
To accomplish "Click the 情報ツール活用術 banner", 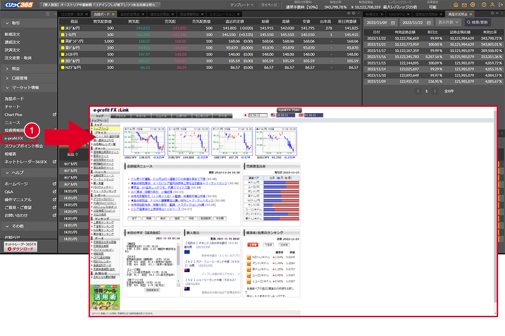I will pyautogui.click(x=105, y=297).
